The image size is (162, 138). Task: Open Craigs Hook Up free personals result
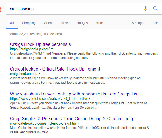40,44
